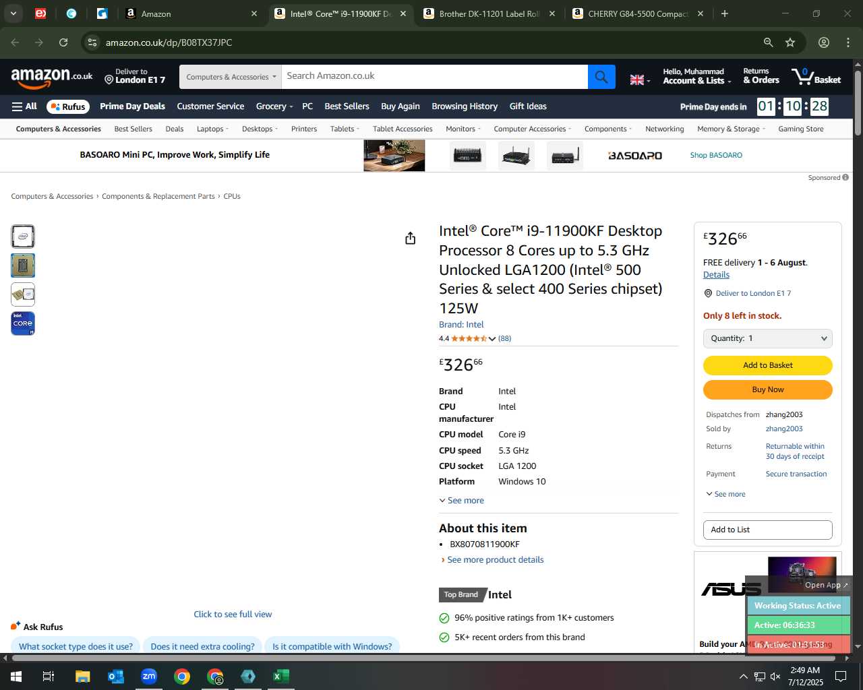Open File Explorer from taskbar
863x690 pixels.
pyautogui.click(x=82, y=676)
